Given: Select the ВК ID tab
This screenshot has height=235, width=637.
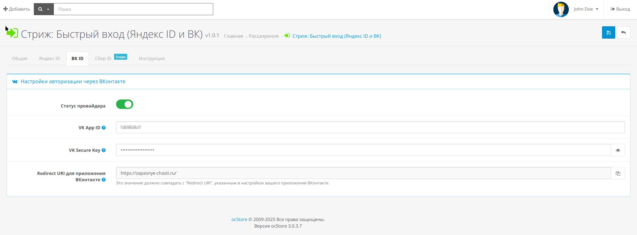Looking at the screenshot, I should coord(77,58).
